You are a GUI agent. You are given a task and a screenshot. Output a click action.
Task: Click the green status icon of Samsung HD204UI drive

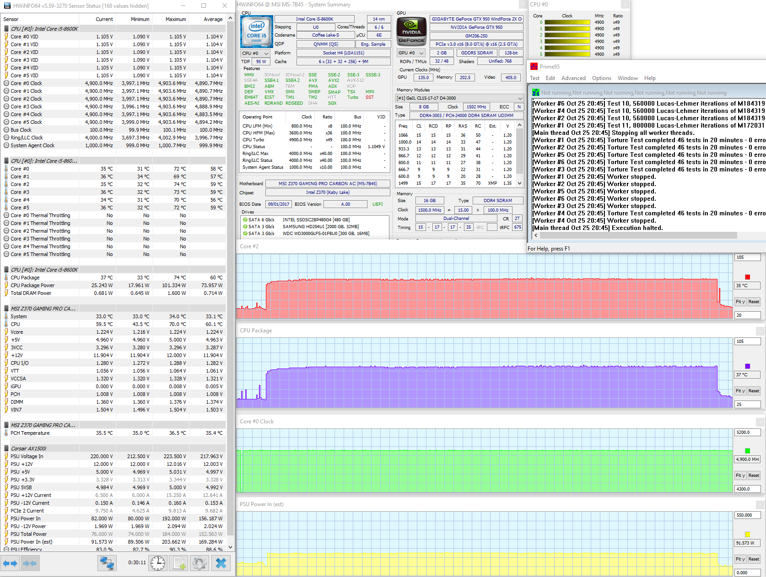click(245, 227)
